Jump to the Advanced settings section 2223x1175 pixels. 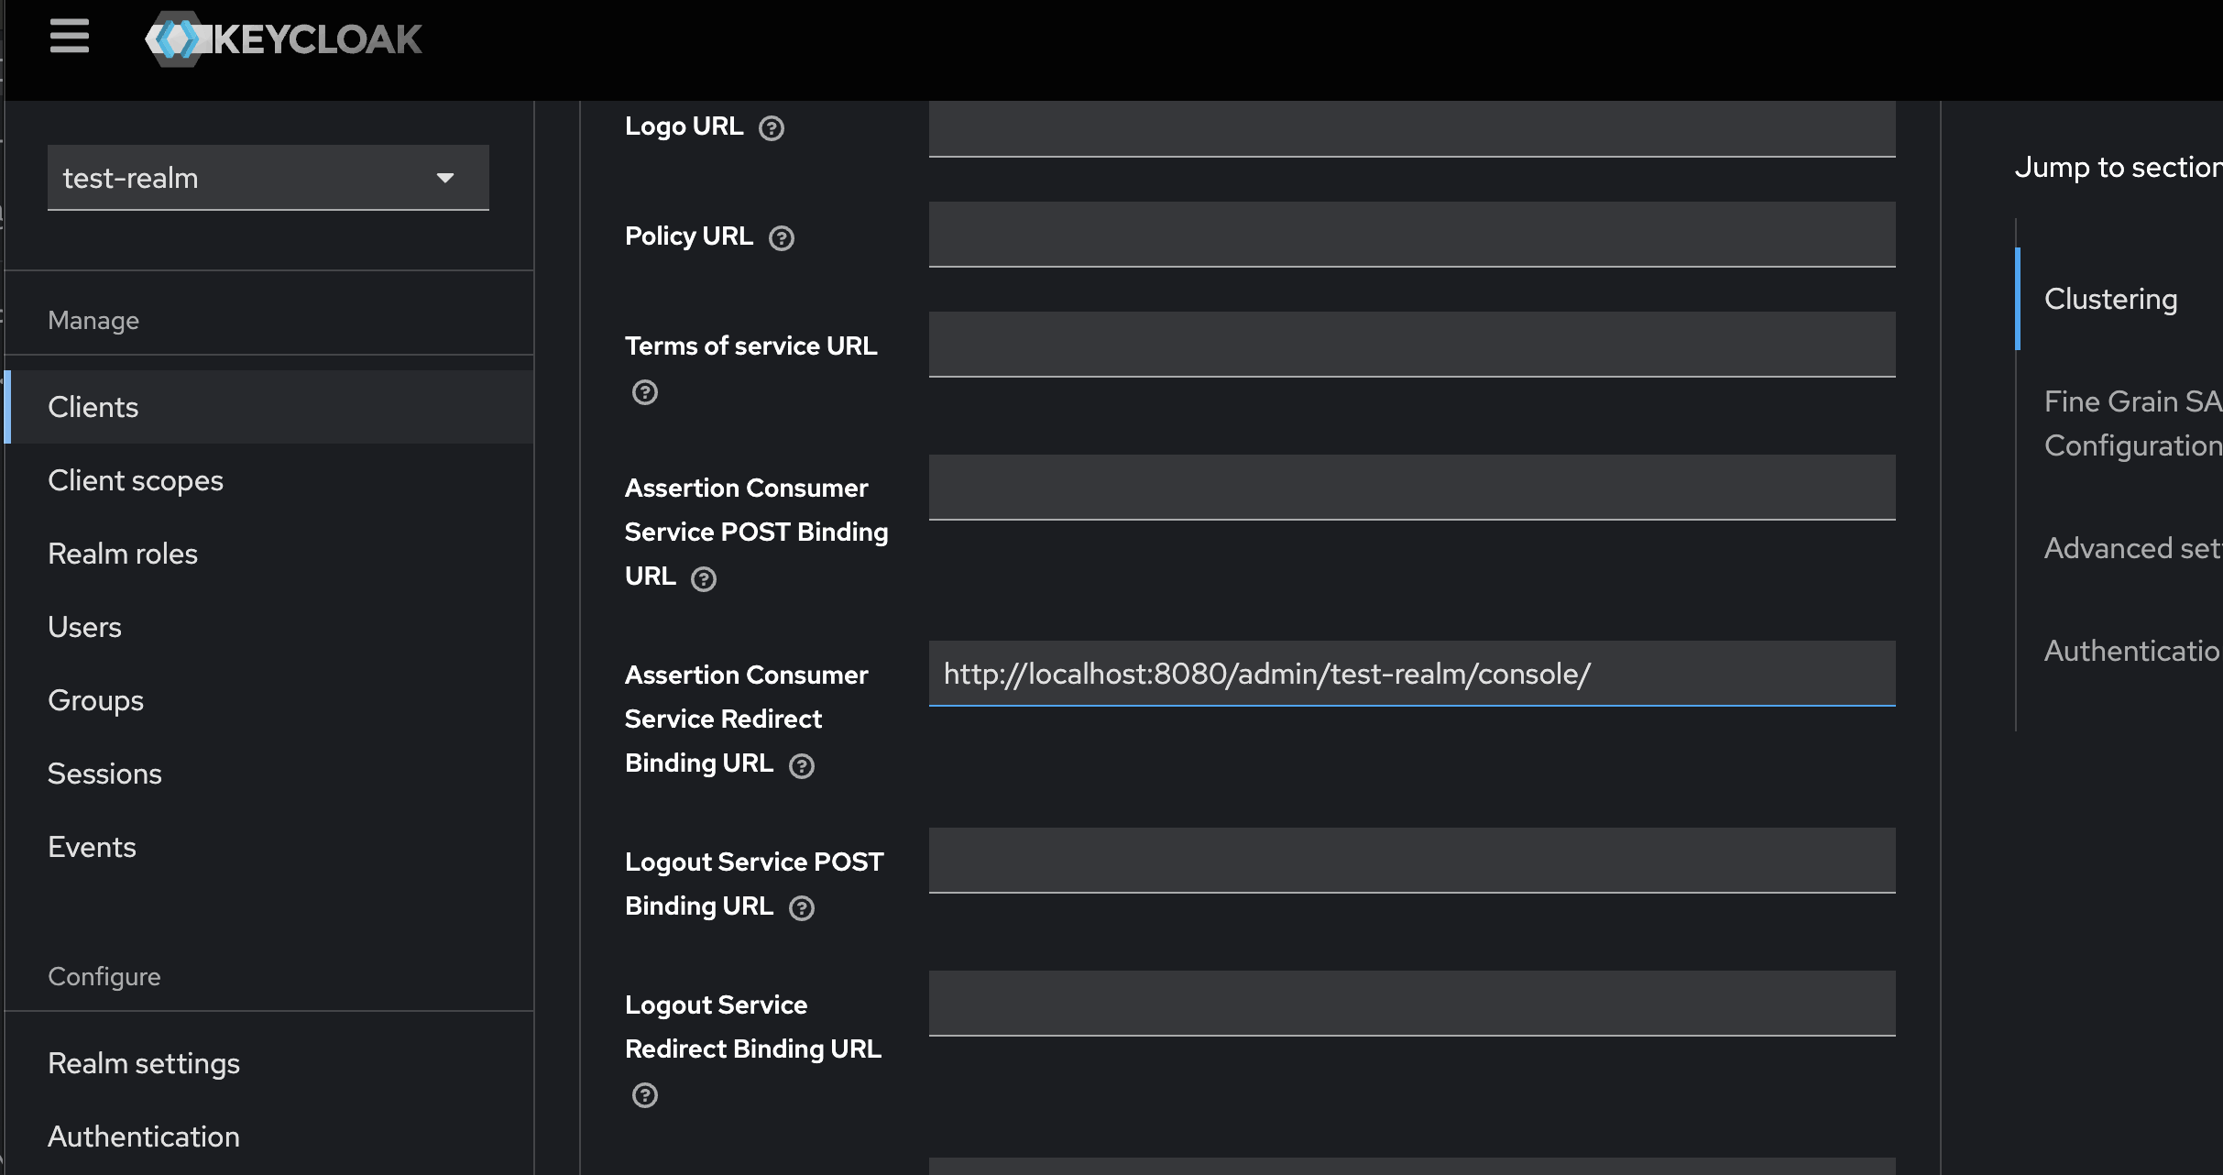[x=2130, y=547]
